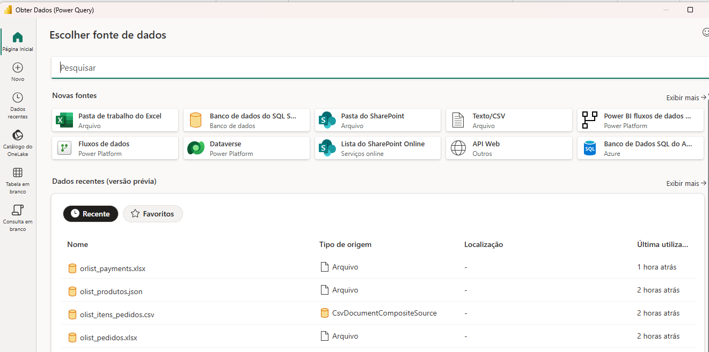Click database icon beside olist_produtos.json
This screenshot has height=352, width=709.
coord(72,291)
